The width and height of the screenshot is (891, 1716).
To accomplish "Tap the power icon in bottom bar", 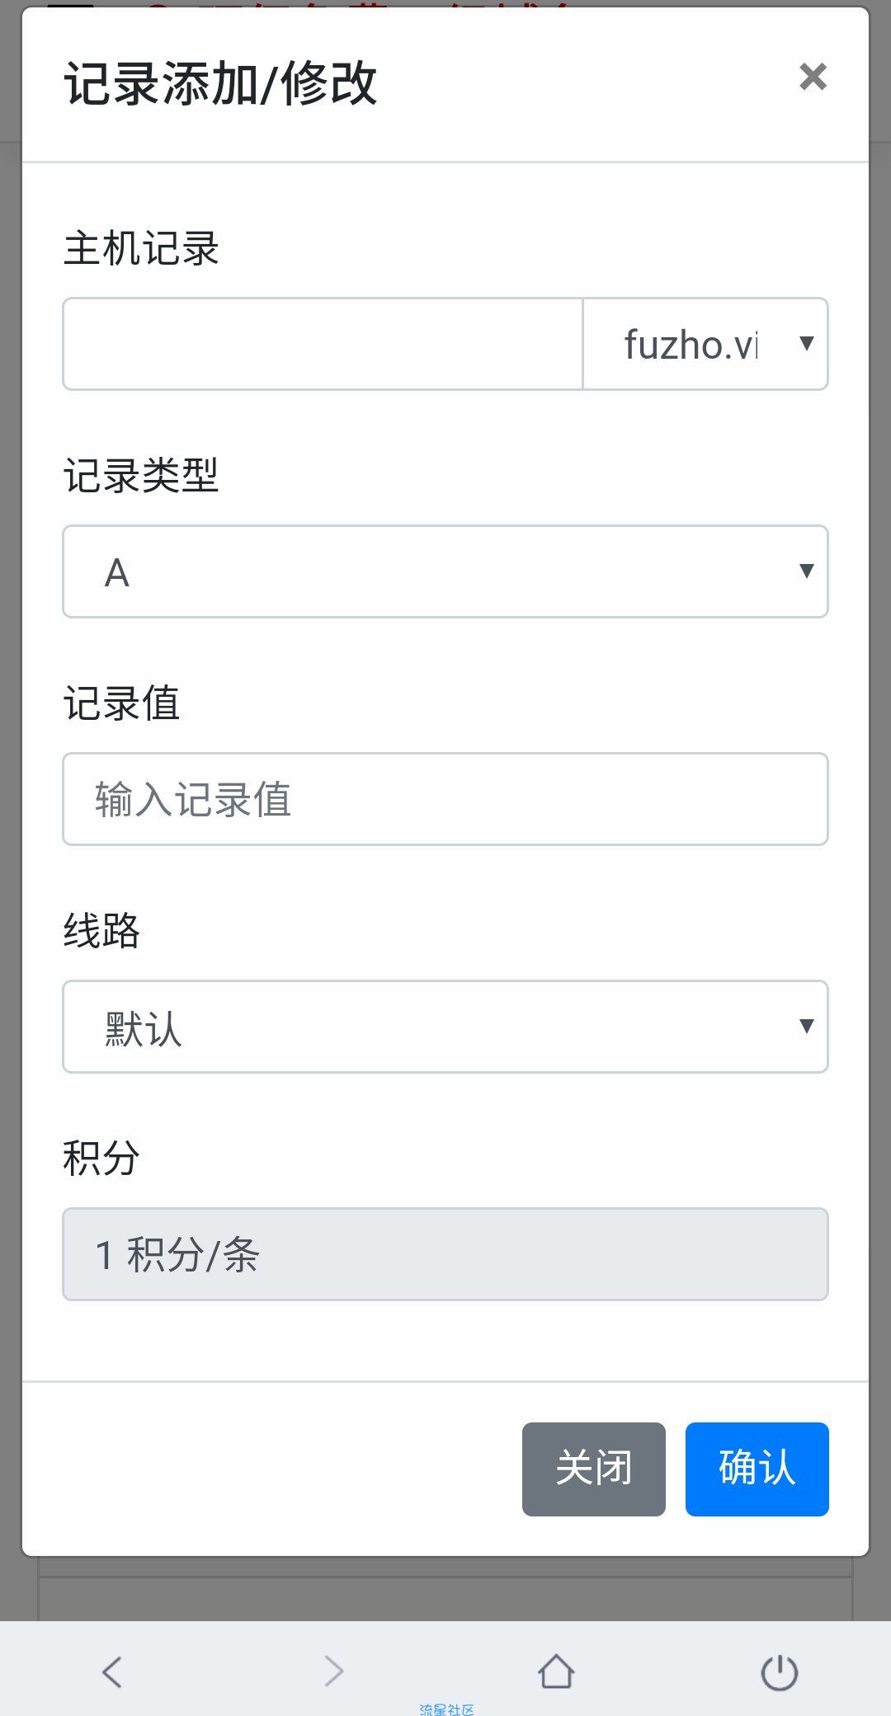I will tap(779, 1671).
